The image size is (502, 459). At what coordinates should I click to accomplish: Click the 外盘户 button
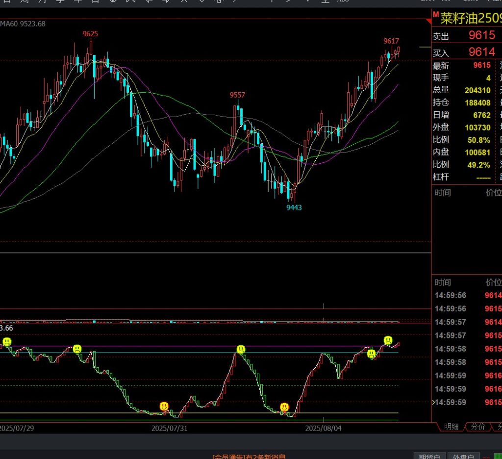(x=463, y=457)
